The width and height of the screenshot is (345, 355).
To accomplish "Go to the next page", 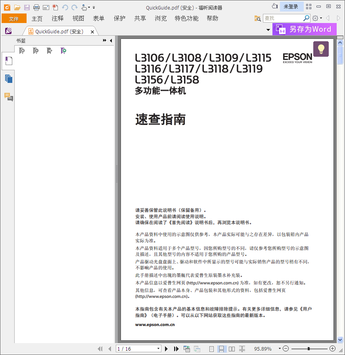I will tap(167, 349).
